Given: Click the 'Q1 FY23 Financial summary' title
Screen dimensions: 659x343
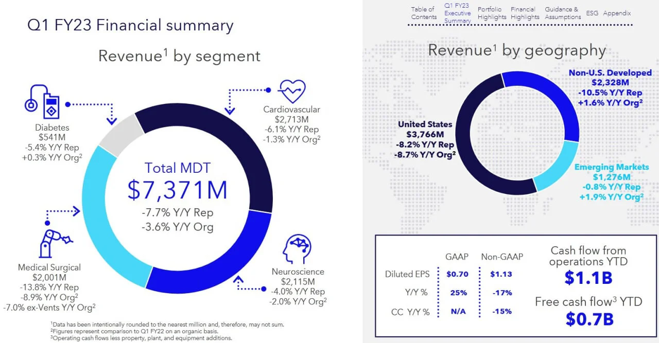Looking at the screenshot, I should click(x=130, y=25).
